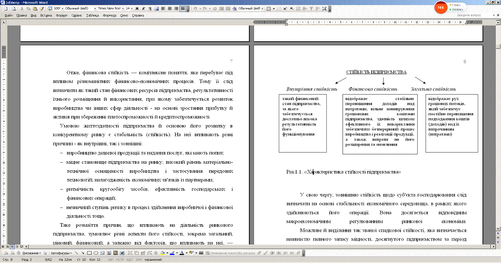501x263 pixels.
Task: Click the font color swatch (A)
Action: pos(182,253)
